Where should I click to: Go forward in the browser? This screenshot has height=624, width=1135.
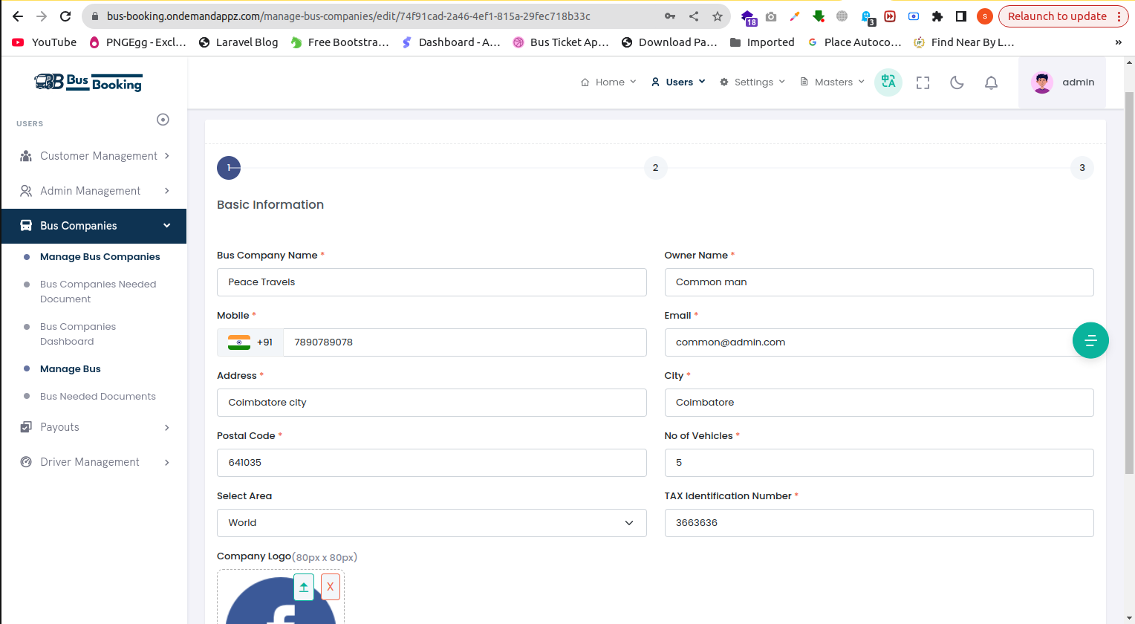[42, 16]
